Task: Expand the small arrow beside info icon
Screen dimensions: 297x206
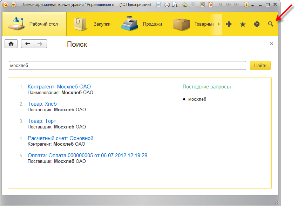Action: (252, 6)
